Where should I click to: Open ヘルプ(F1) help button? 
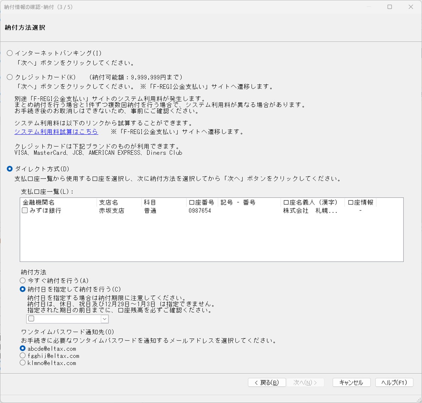tap(394, 382)
